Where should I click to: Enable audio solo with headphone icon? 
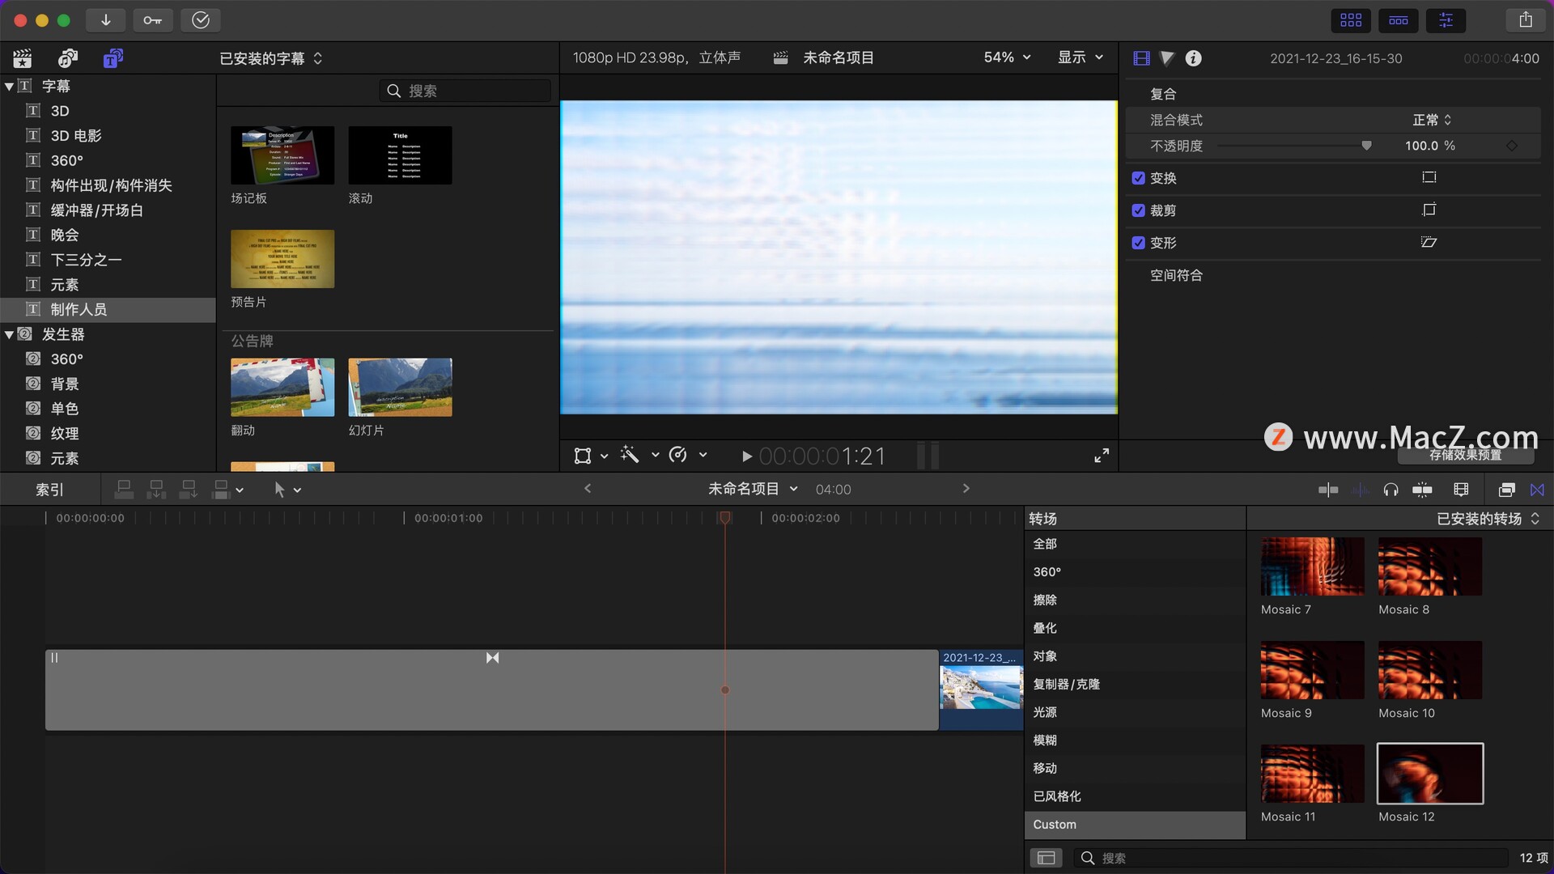(1391, 490)
